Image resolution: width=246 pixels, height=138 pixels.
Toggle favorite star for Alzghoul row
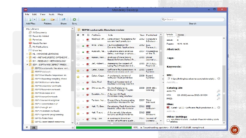coord(78,40)
